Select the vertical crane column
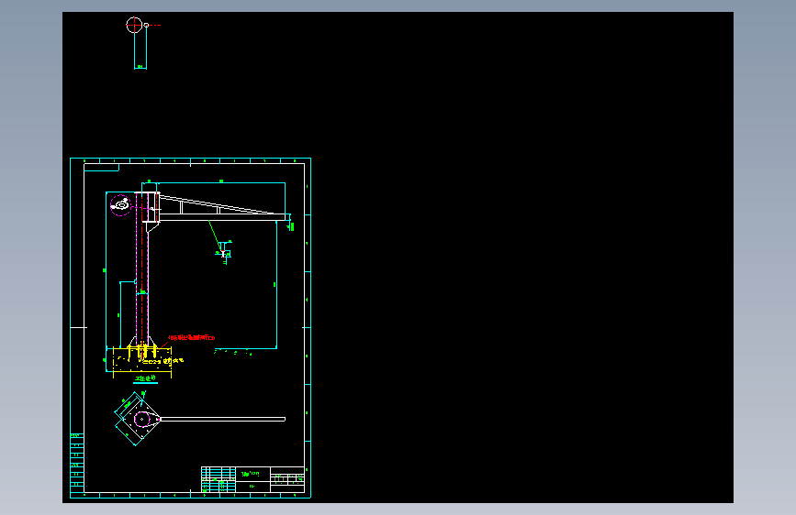Screen dimensions: 796x515 click(142, 268)
